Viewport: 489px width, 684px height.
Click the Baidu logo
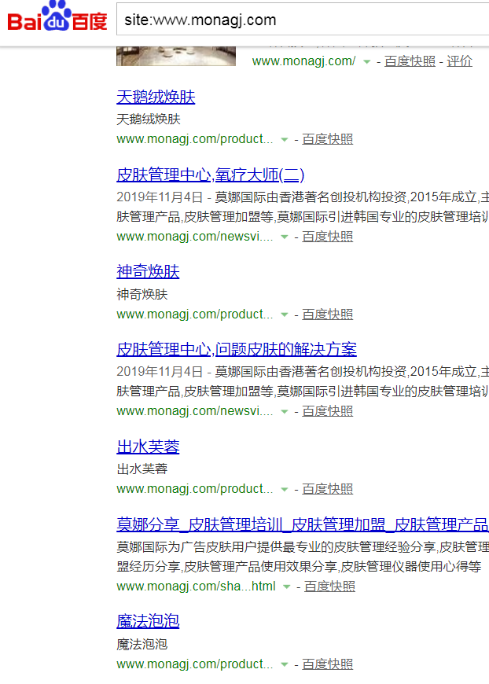pyautogui.click(x=57, y=17)
